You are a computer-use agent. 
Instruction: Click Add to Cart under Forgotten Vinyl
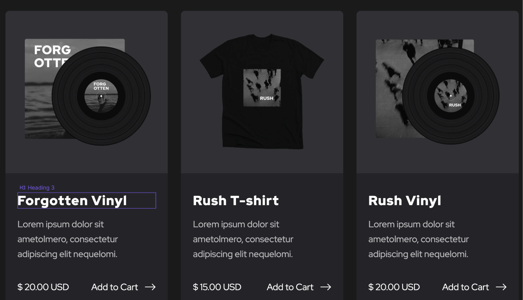point(114,287)
